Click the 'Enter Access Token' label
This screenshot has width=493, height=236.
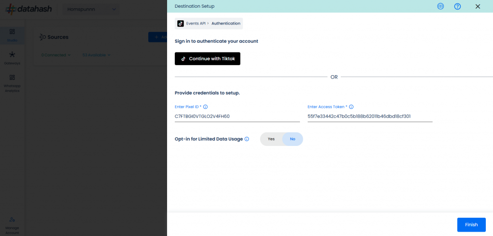click(327, 107)
